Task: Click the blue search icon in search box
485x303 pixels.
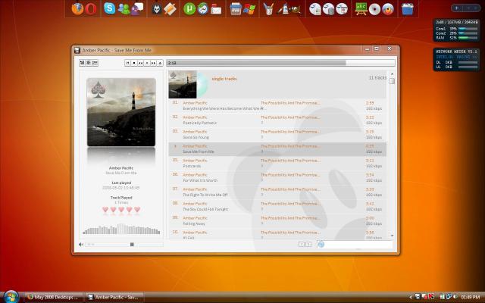Action: [321, 244]
